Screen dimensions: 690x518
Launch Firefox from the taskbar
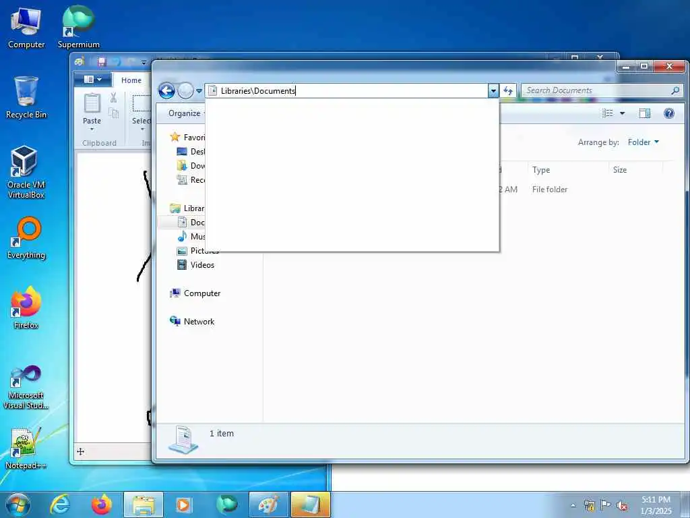point(102,505)
